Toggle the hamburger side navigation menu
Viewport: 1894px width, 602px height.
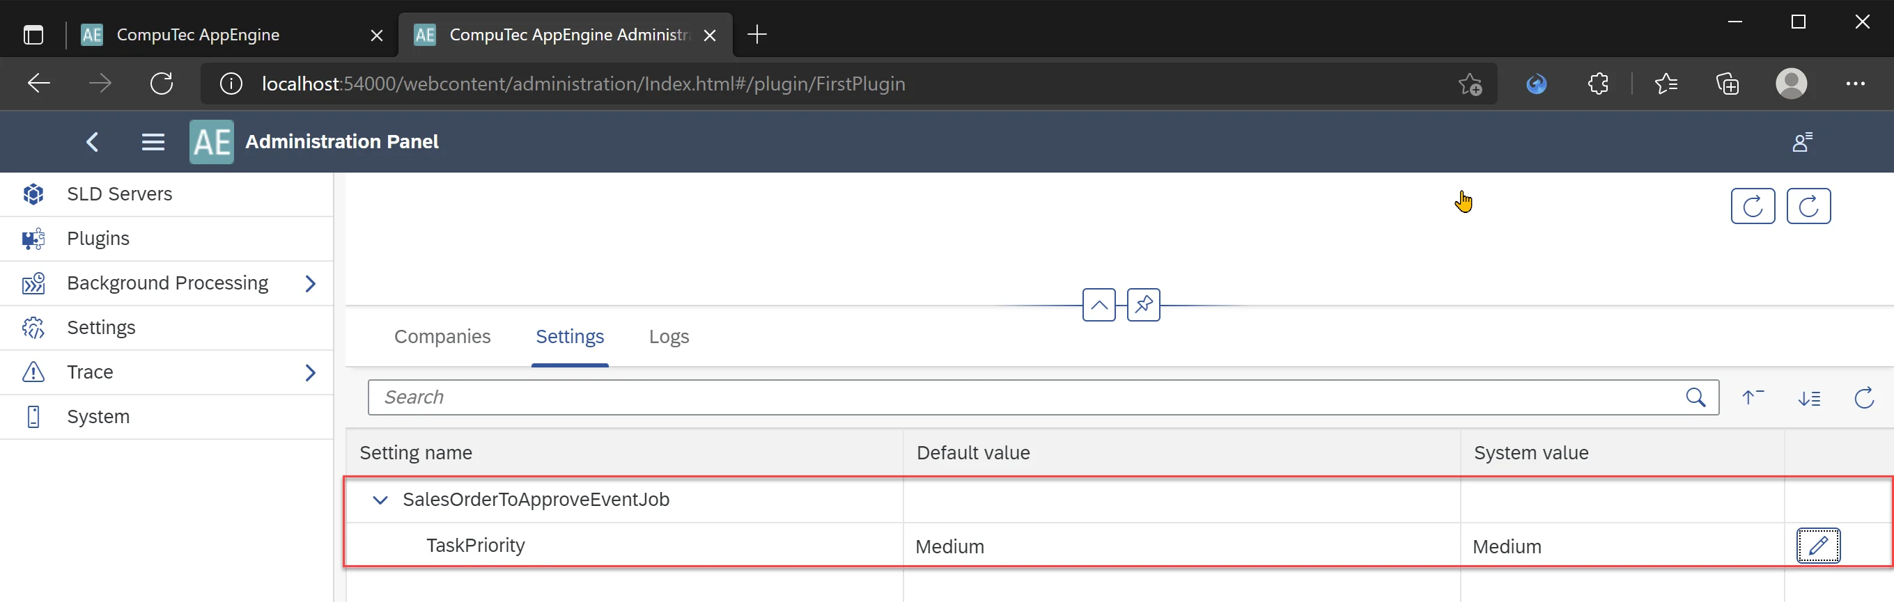click(153, 142)
